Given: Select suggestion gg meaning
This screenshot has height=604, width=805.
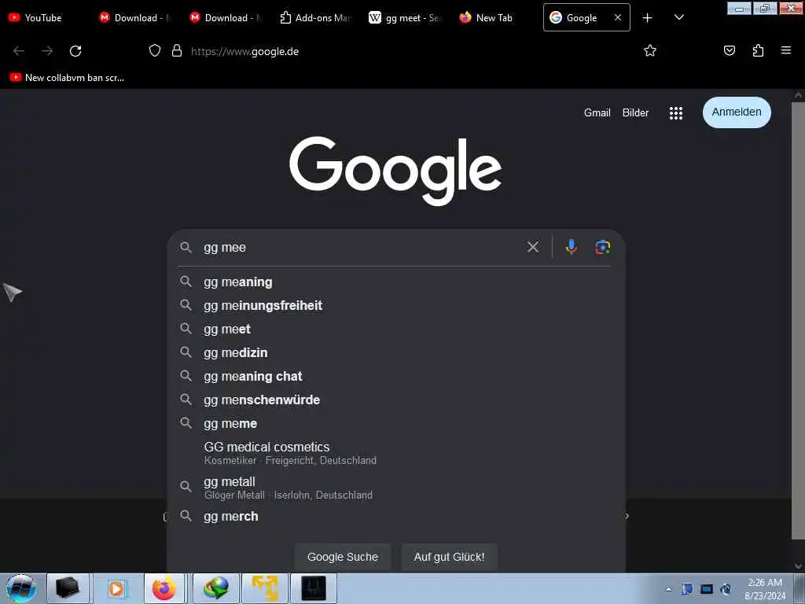Looking at the screenshot, I should pyautogui.click(x=395, y=282).
